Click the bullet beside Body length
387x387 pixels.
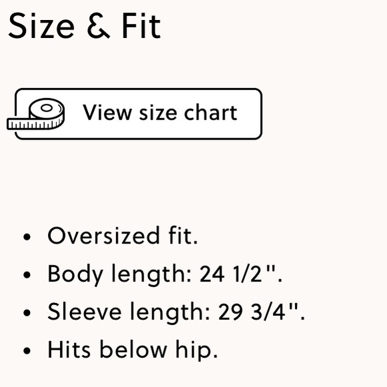27,275
